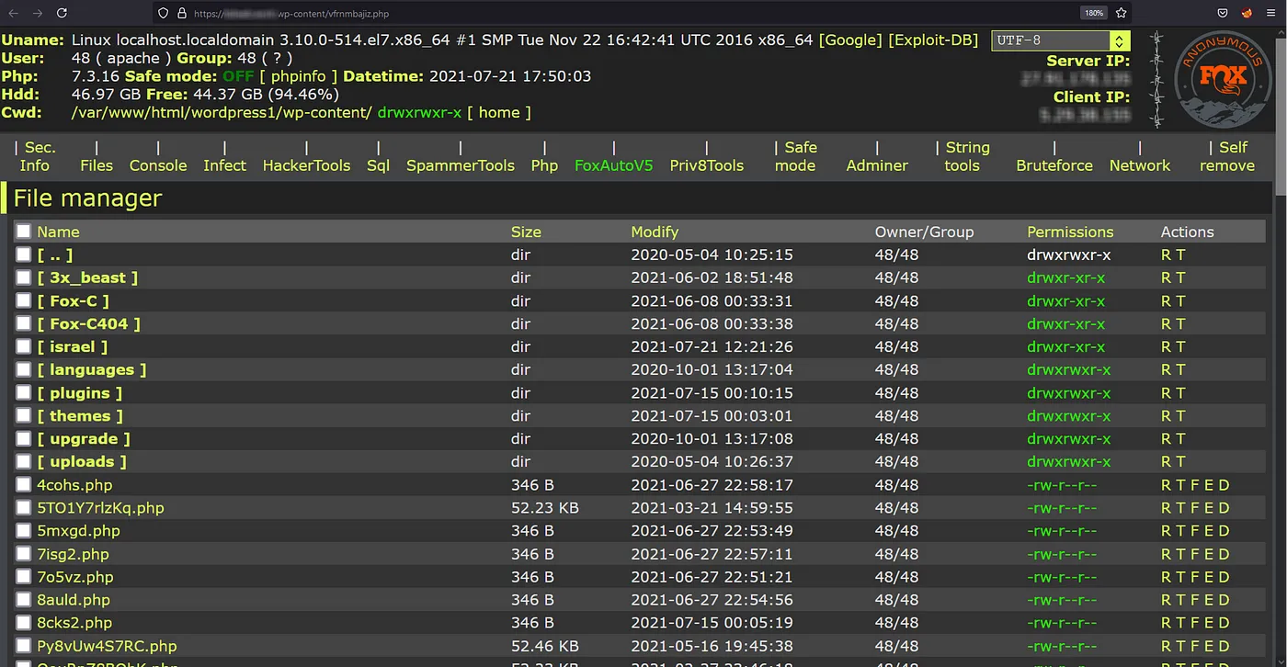
Task: Check the box for plugins folder
Action: click(23, 392)
